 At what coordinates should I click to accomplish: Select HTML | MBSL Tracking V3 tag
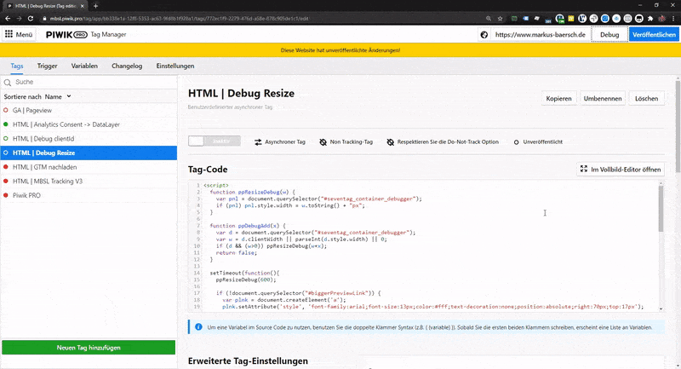89,182
